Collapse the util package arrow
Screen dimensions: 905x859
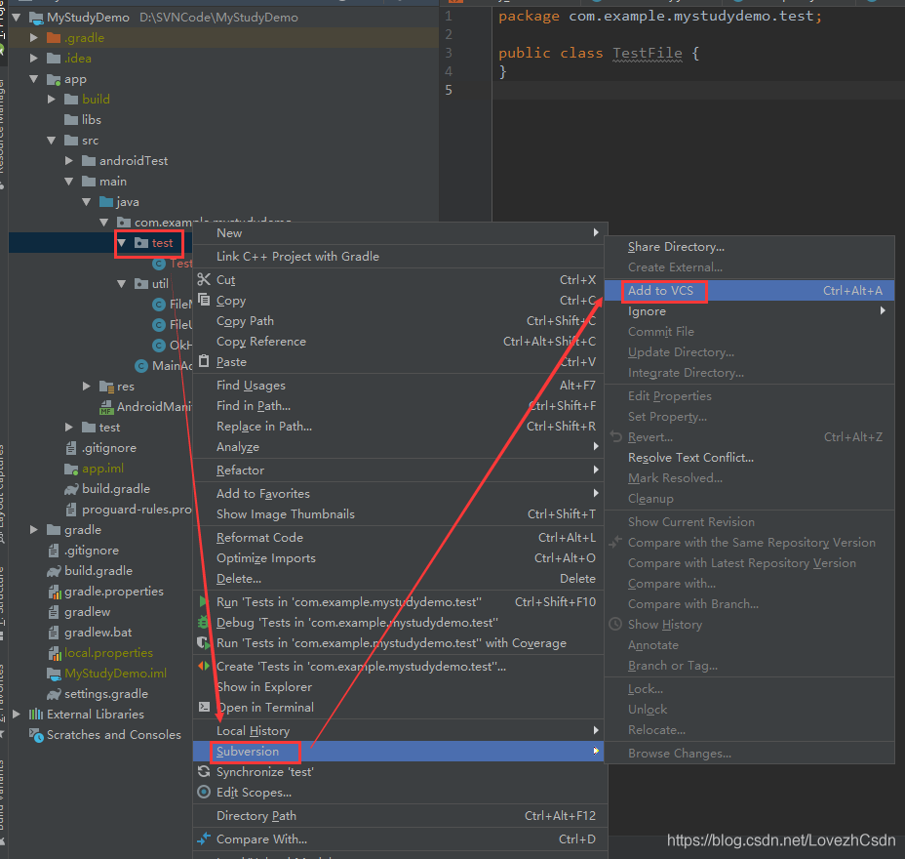point(121,284)
